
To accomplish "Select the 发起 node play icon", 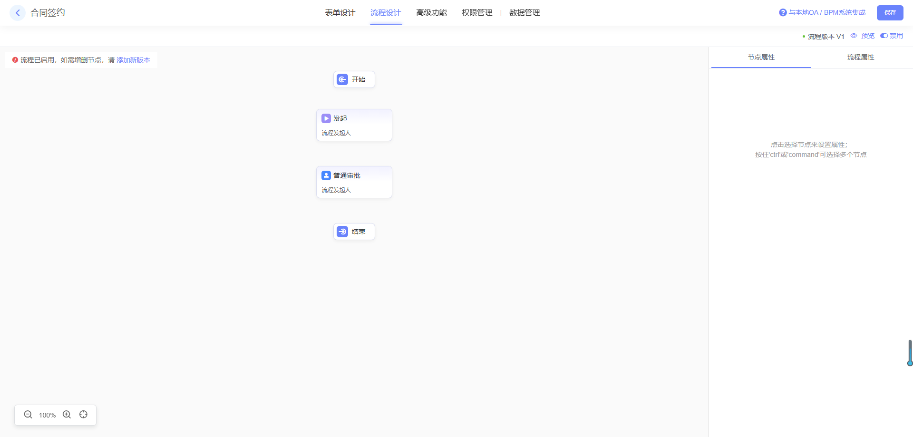I will pos(326,118).
